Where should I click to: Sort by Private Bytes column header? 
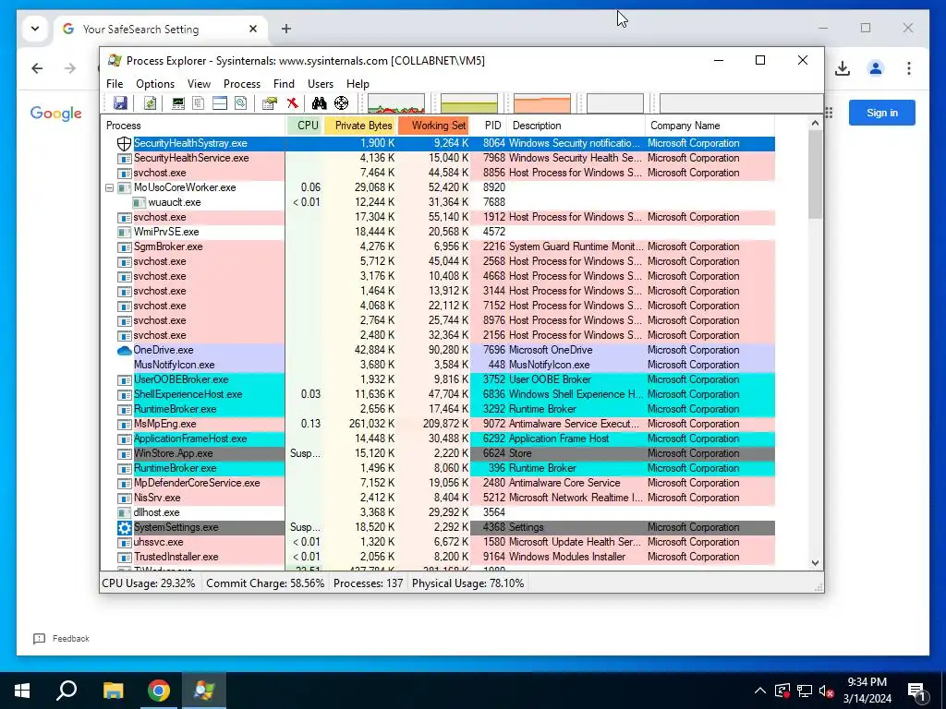tap(360, 126)
